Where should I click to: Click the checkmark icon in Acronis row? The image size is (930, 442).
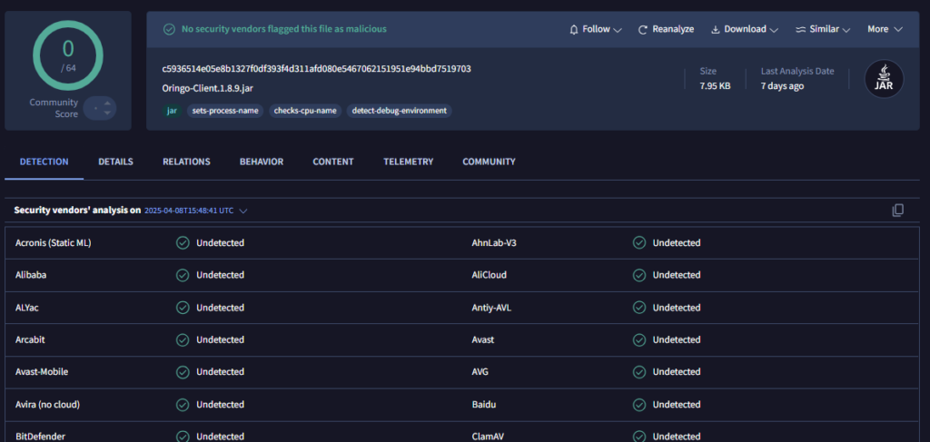click(183, 242)
